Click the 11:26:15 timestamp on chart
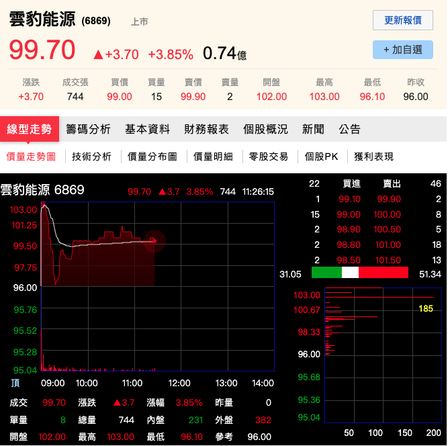The image size is (448, 446). [x=258, y=191]
